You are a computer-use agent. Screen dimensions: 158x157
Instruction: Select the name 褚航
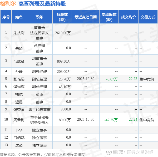19,94
